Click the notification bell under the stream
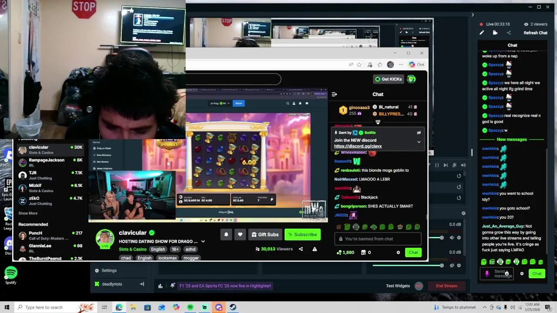Viewport: 557px width, 313px height. coord(226,235)
